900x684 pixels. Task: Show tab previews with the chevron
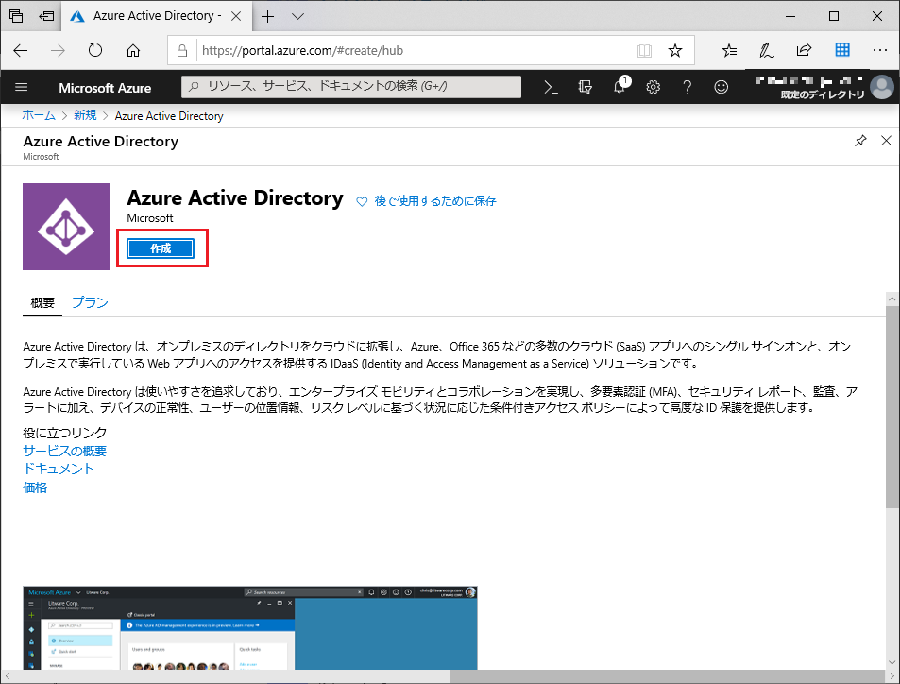coord(297,17)
